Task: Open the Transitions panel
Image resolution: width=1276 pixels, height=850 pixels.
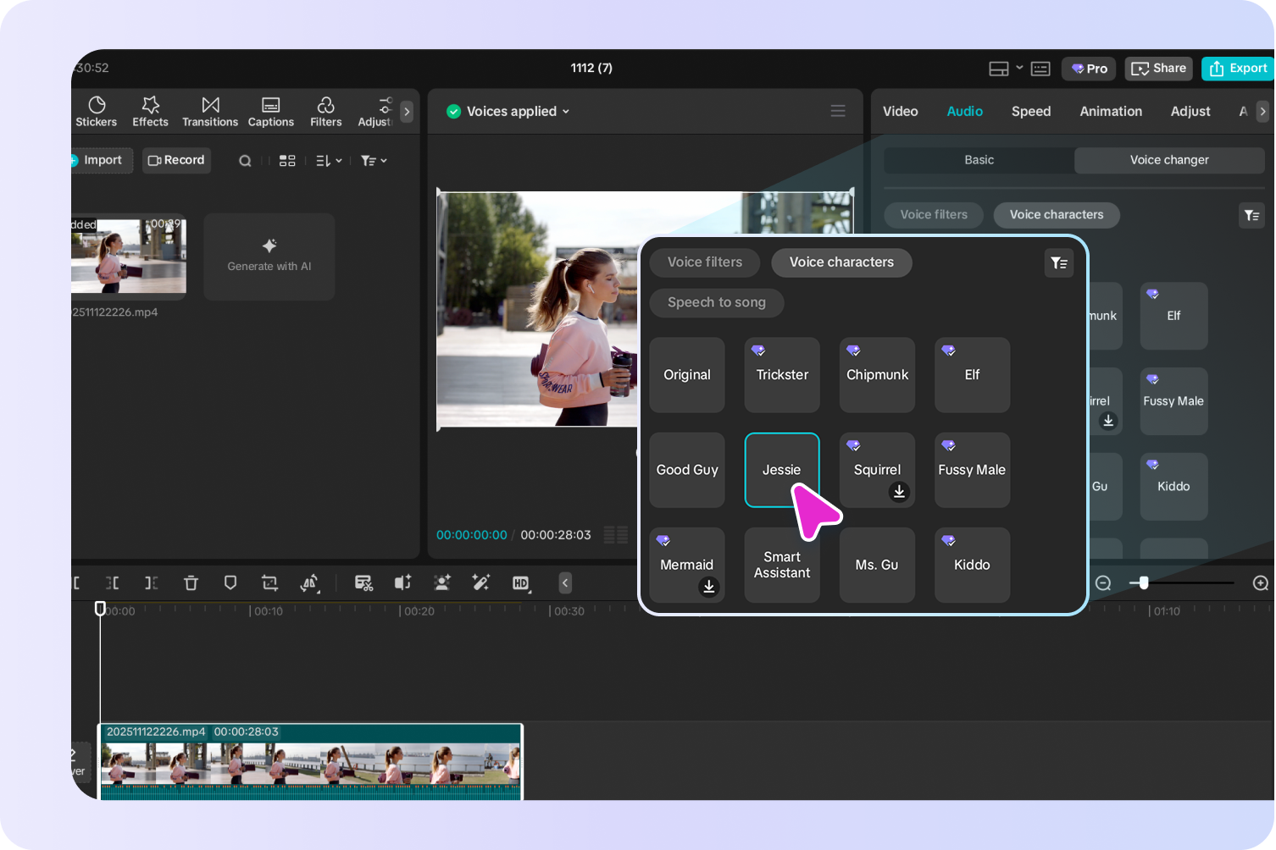Action: coord(209,111)
